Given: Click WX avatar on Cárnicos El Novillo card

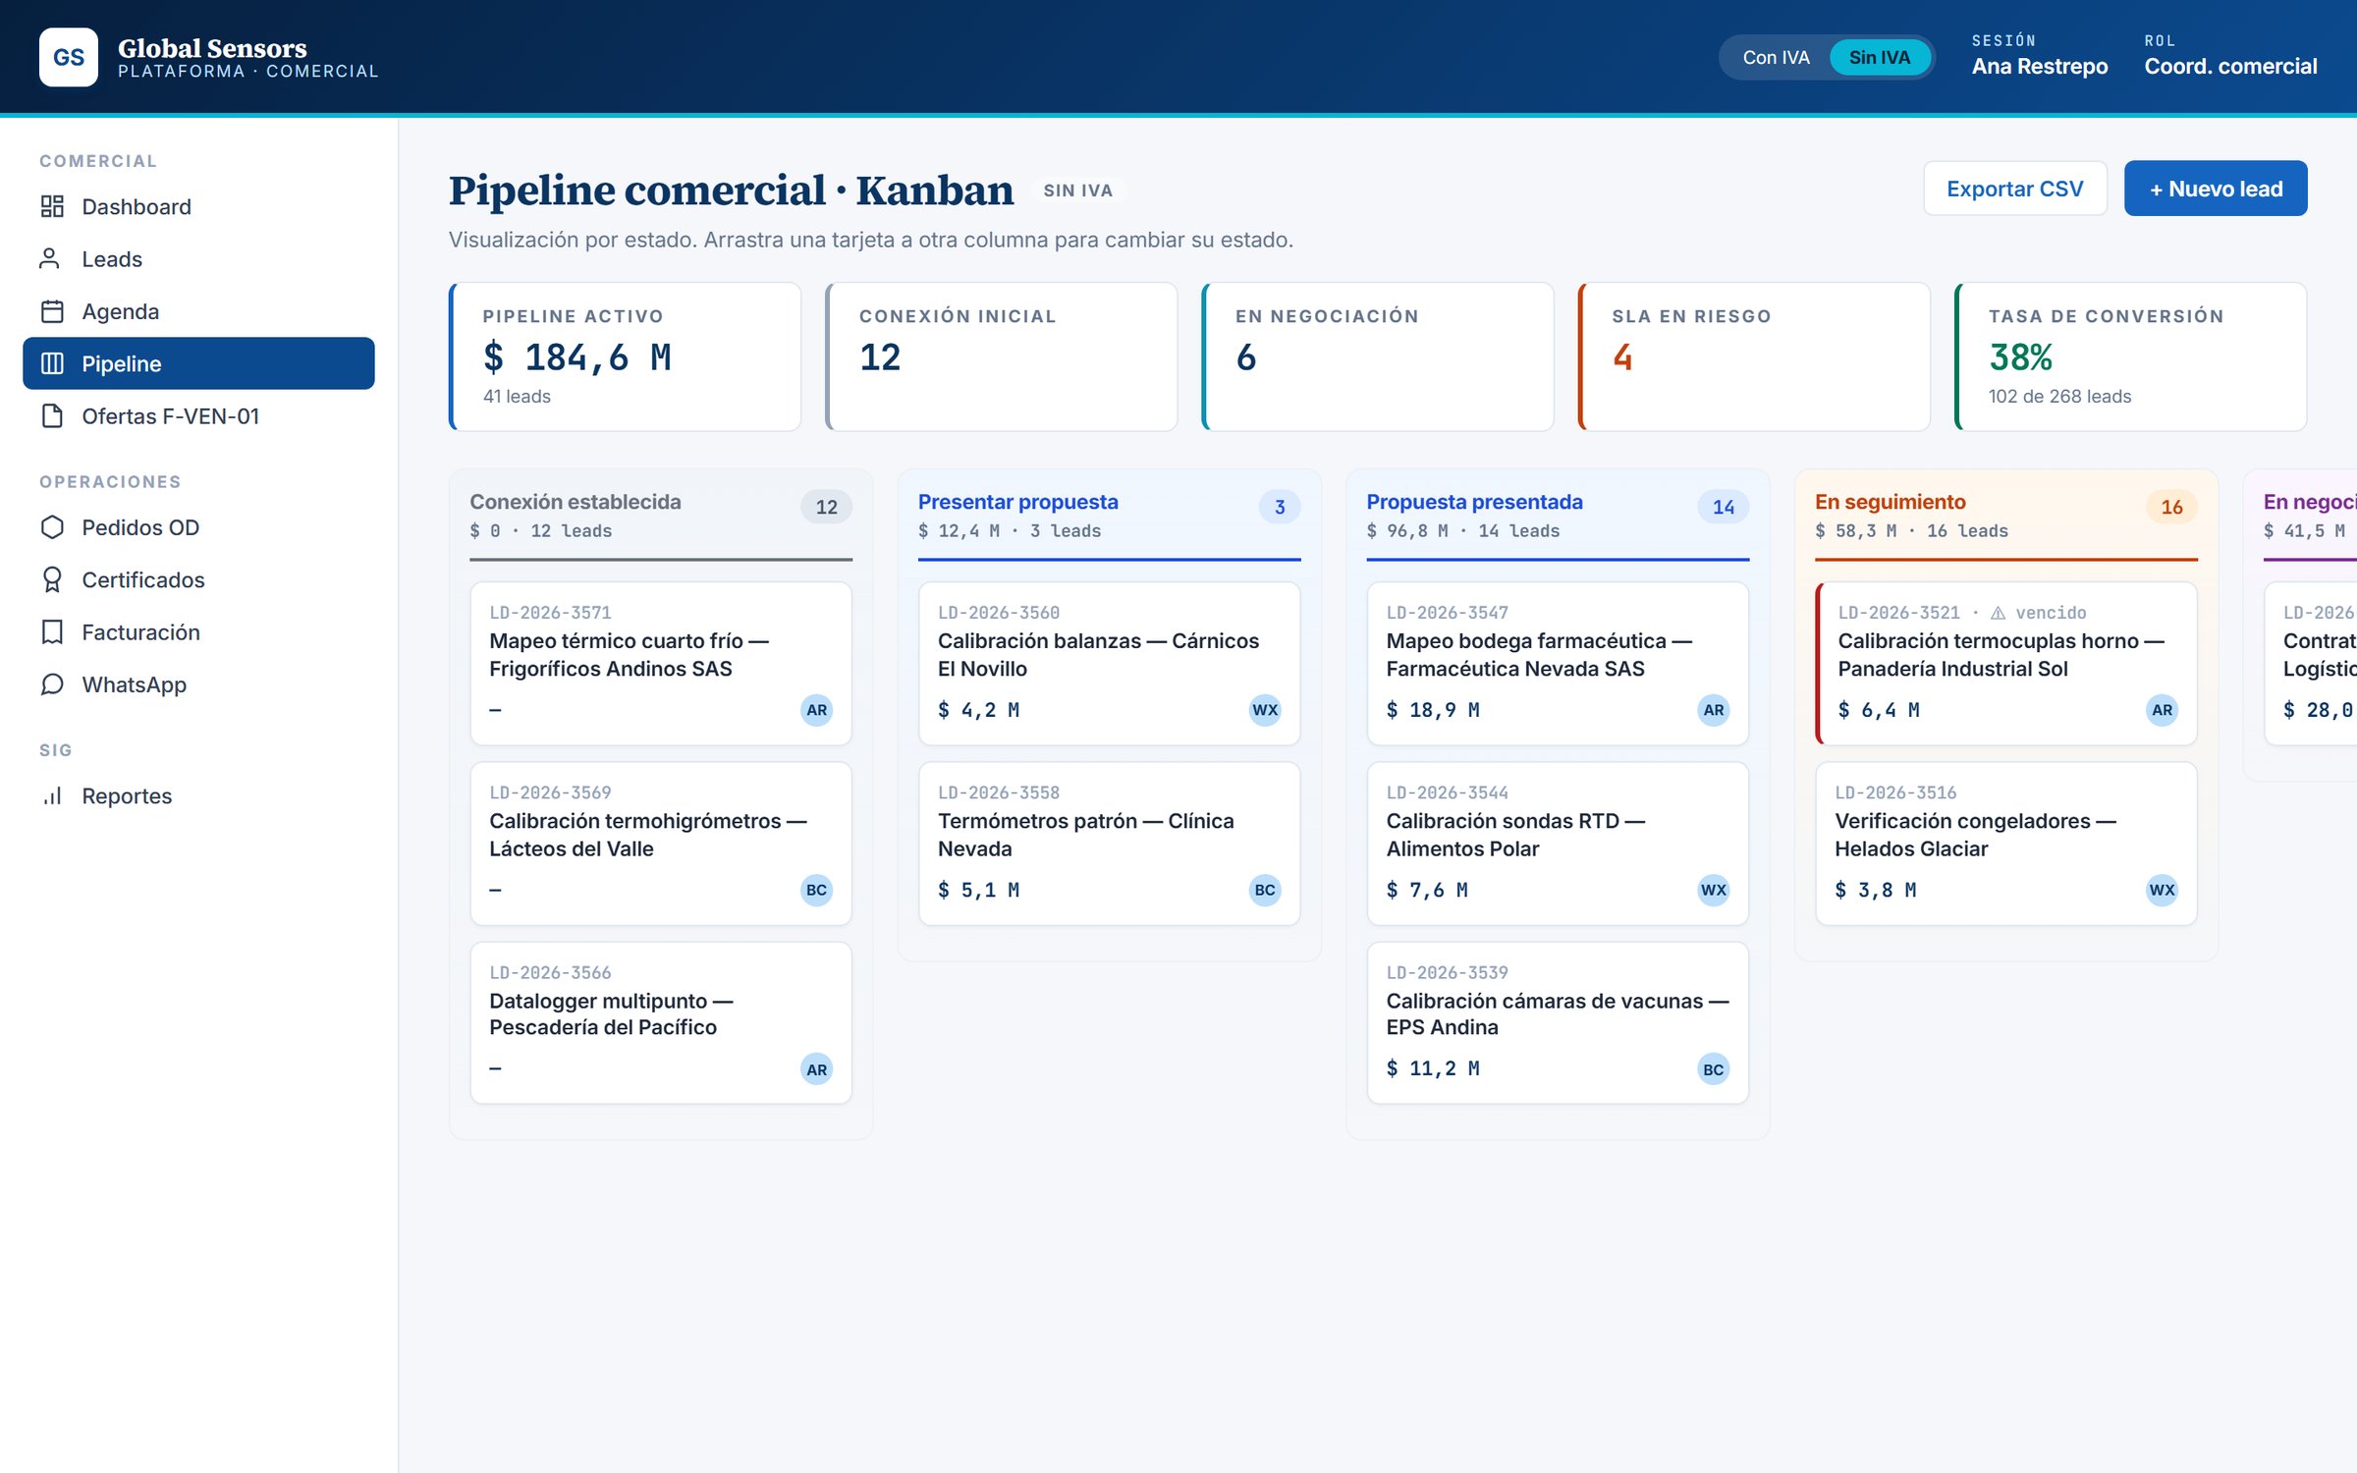Looking at the screenshot, I should [x=1265, y=710].
